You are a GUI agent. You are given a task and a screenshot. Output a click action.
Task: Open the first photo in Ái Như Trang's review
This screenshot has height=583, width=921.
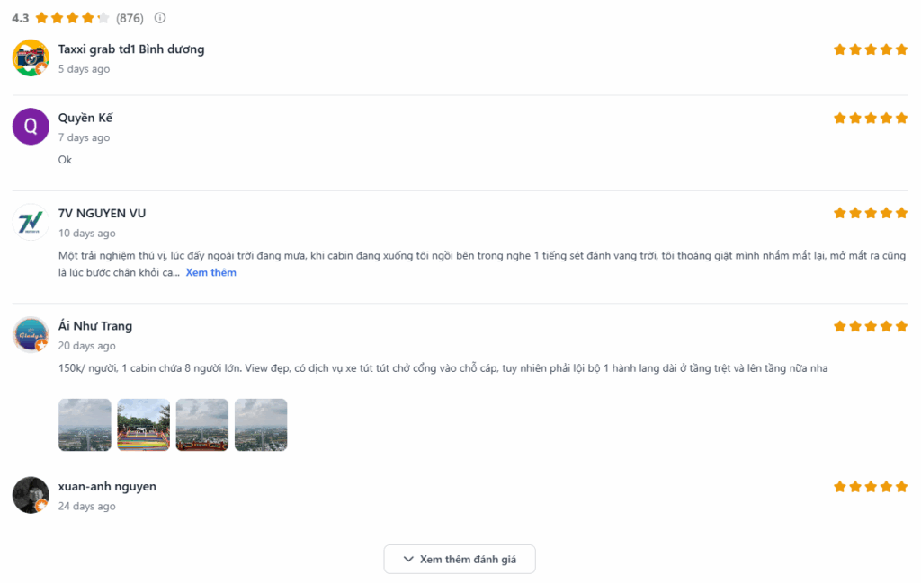85,425
